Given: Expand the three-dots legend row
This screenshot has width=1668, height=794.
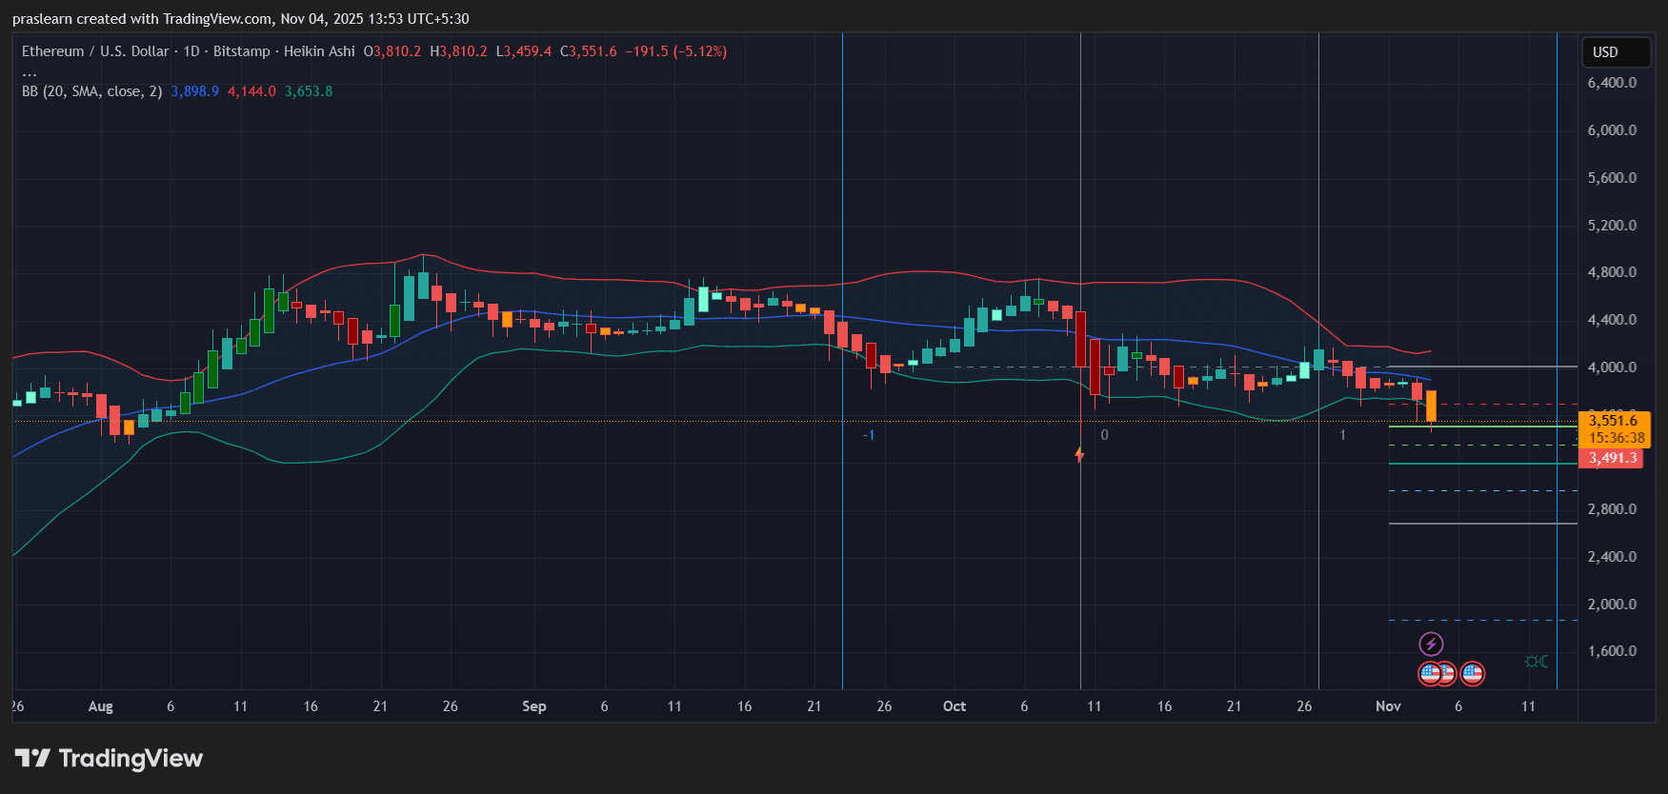Looking at the screenshot, I should [x=30, y=72].
